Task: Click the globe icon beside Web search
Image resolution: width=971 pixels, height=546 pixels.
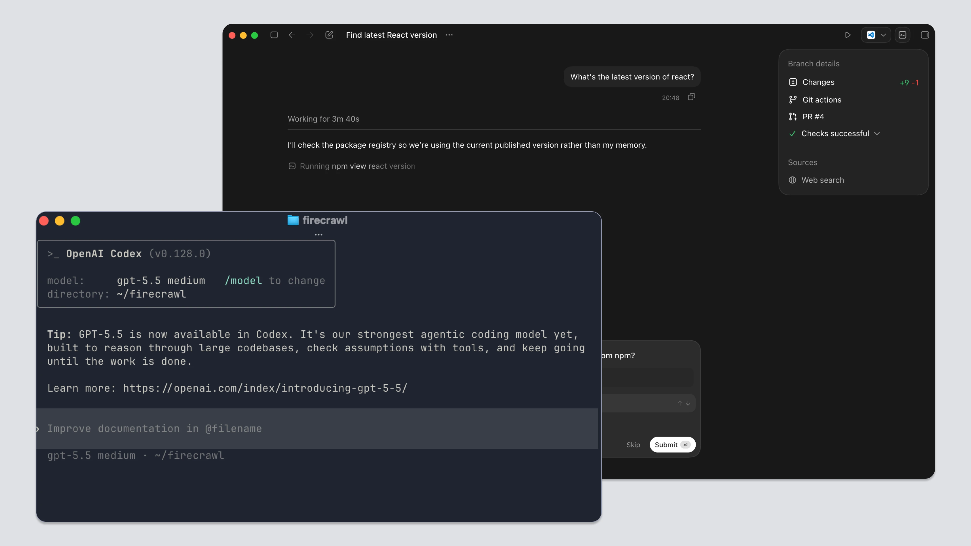Action: pyautogui.click(x=792, y=180)
